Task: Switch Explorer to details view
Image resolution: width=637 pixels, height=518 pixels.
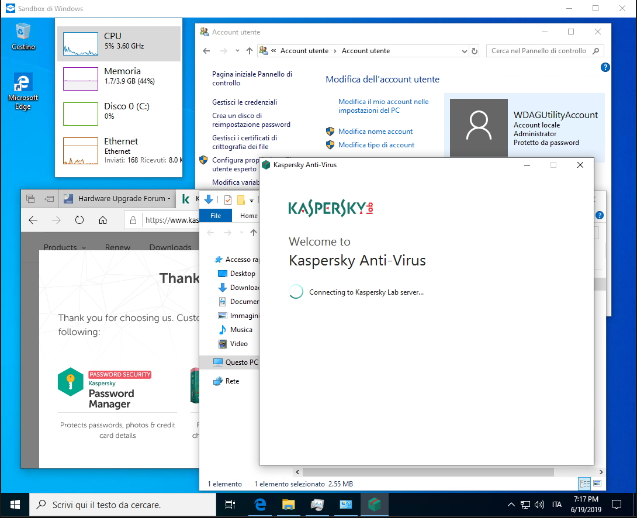Action: [584, 484]
